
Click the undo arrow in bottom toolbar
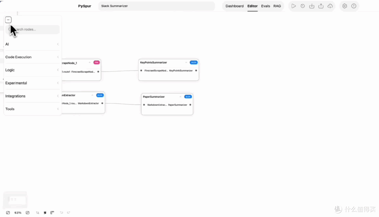click(61, 213)
